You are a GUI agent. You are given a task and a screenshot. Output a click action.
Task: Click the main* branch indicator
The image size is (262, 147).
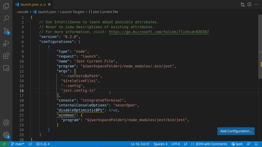pos(18,144)
